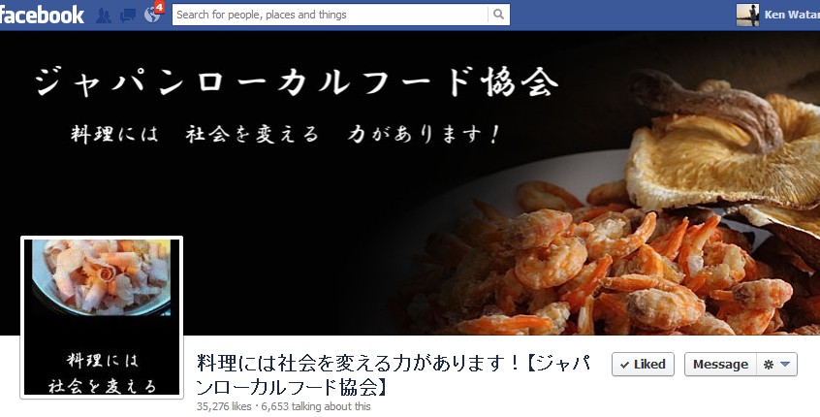Focus the search for people, places field
Image resolution: width=820 pixels, height=417 pixels.
click(330, 15)
